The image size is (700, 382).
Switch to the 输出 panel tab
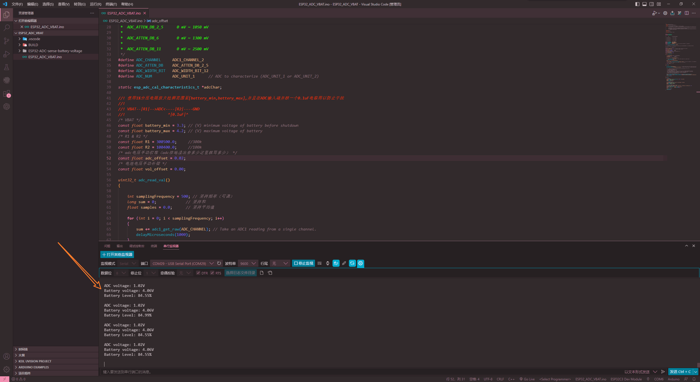click(119, 246)
